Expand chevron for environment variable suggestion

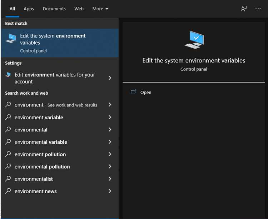pos(110,117)
